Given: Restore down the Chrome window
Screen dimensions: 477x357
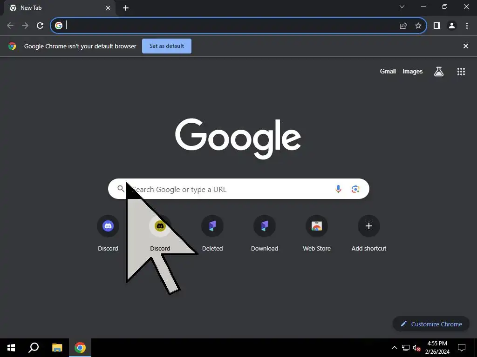Looking at the screenshot, I should tap(445, 7).
